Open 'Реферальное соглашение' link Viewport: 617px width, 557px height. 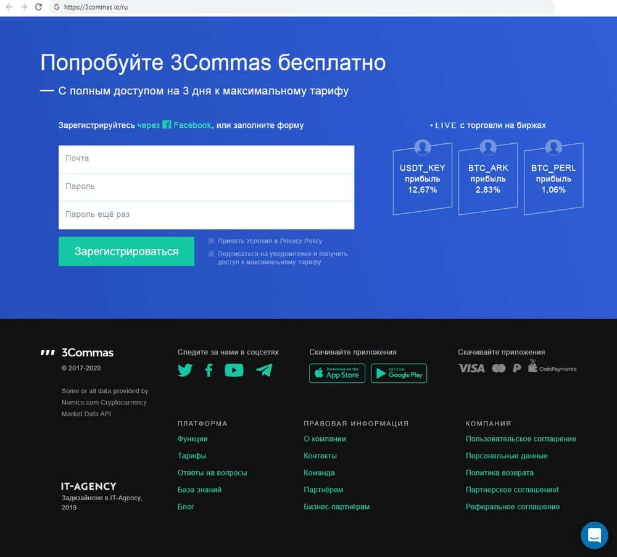coord(513,506)
